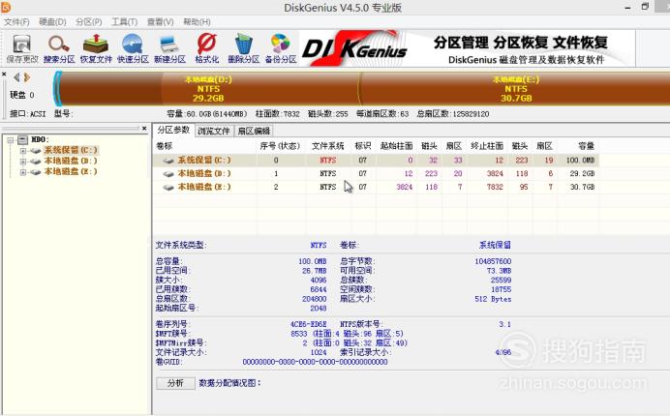Select 本地磁盘(D:) in left tree
The image size is (670, 416).
pos(71,161)
